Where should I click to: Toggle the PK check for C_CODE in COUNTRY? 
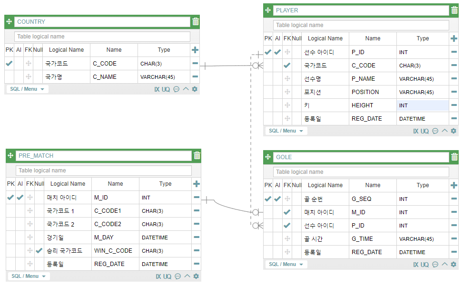[x=9, y=63]
